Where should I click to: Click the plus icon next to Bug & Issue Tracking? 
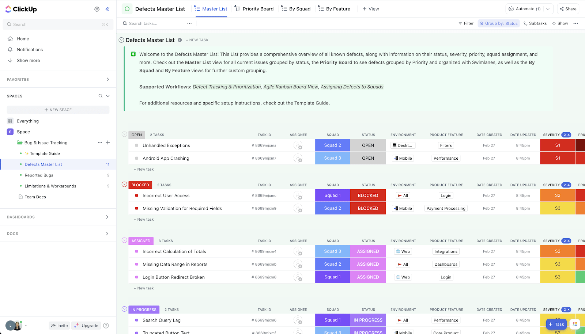coord(108,143)
